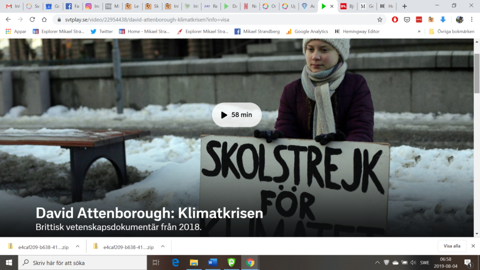Show the hidden bookmarks overflow chevron
The image size is (480, 270).
pos(419,31)
